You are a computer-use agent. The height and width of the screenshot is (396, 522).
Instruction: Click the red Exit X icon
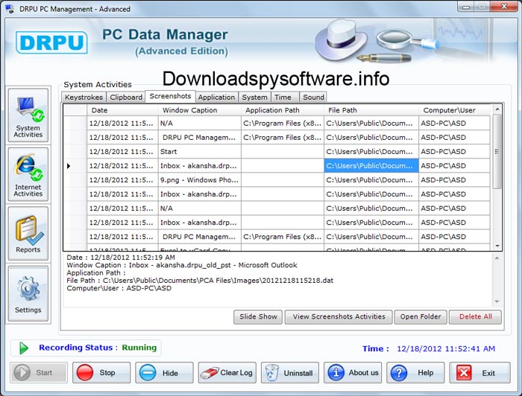[x=464, y=373]
